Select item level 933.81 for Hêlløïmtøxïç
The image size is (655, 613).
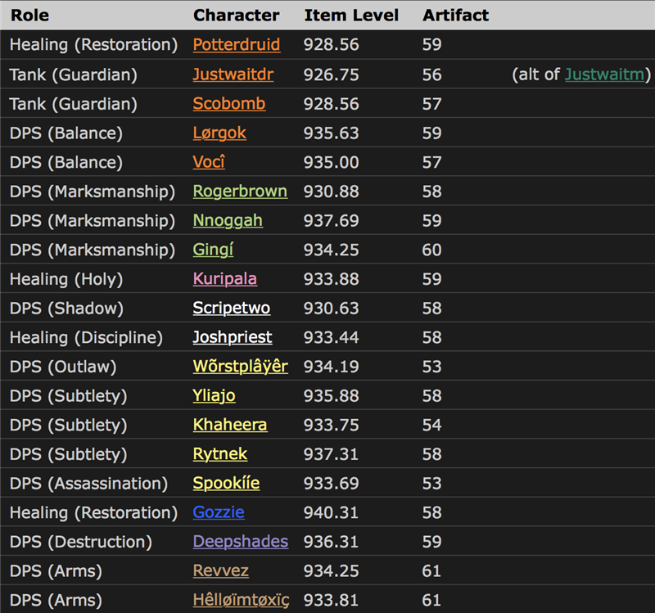coord(331,601)
